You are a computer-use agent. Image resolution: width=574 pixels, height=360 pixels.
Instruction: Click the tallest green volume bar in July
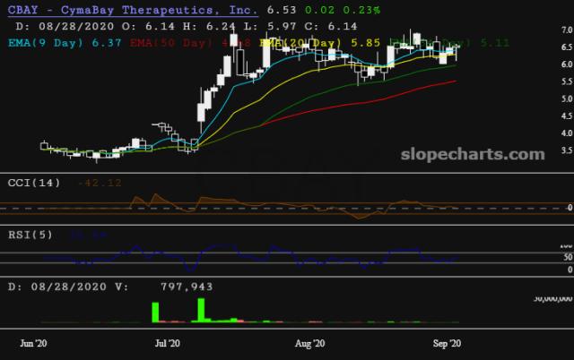(201, 310)
